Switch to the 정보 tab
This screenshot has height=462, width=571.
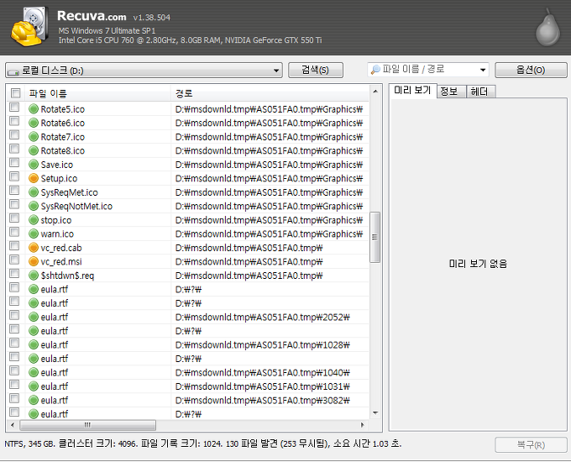(x=451, y=92)
